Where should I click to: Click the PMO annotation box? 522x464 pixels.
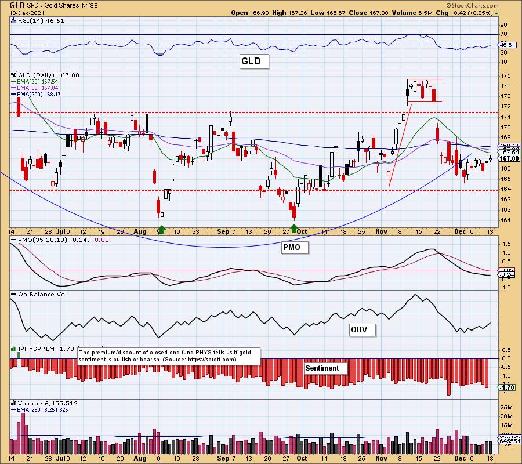[295, 247]
